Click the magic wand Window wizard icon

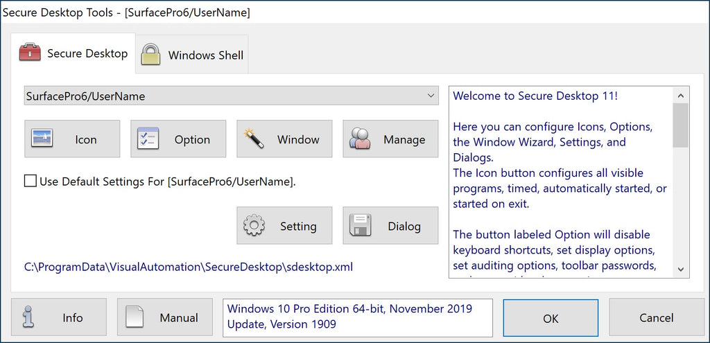pyautogui.click(x=254, y=139)
